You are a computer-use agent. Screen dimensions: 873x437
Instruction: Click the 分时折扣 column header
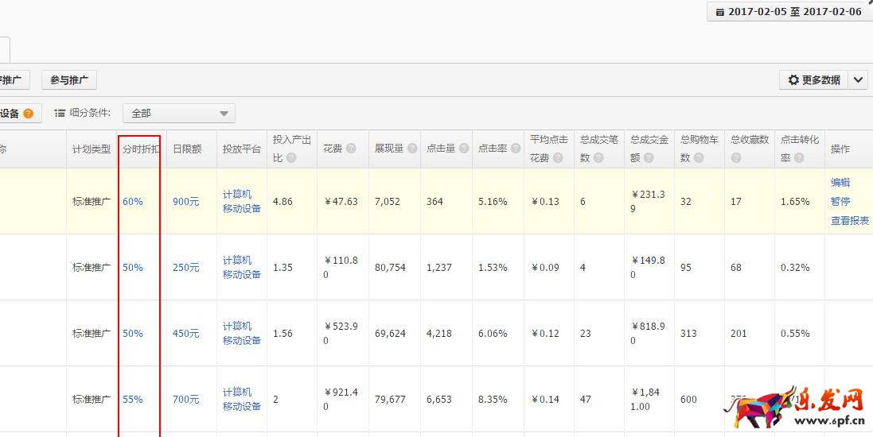(141, 149)
